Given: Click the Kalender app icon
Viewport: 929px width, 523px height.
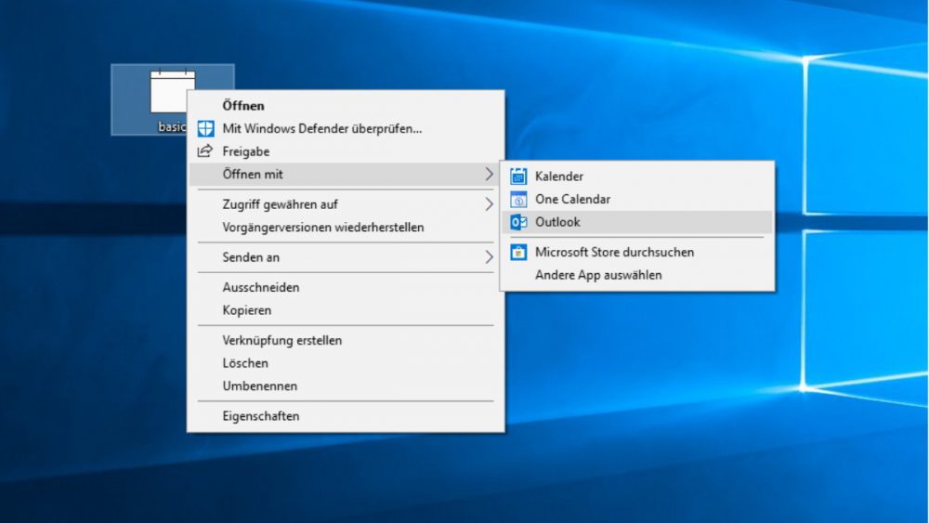Looking at the screenshot, I should [518, 176].
